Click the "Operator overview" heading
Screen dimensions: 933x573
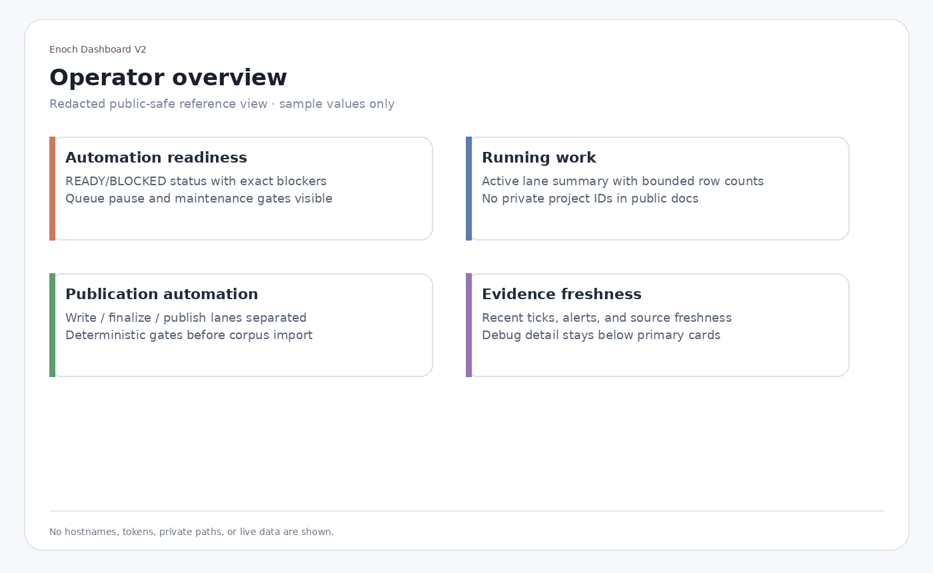click(x=168, y=78)
